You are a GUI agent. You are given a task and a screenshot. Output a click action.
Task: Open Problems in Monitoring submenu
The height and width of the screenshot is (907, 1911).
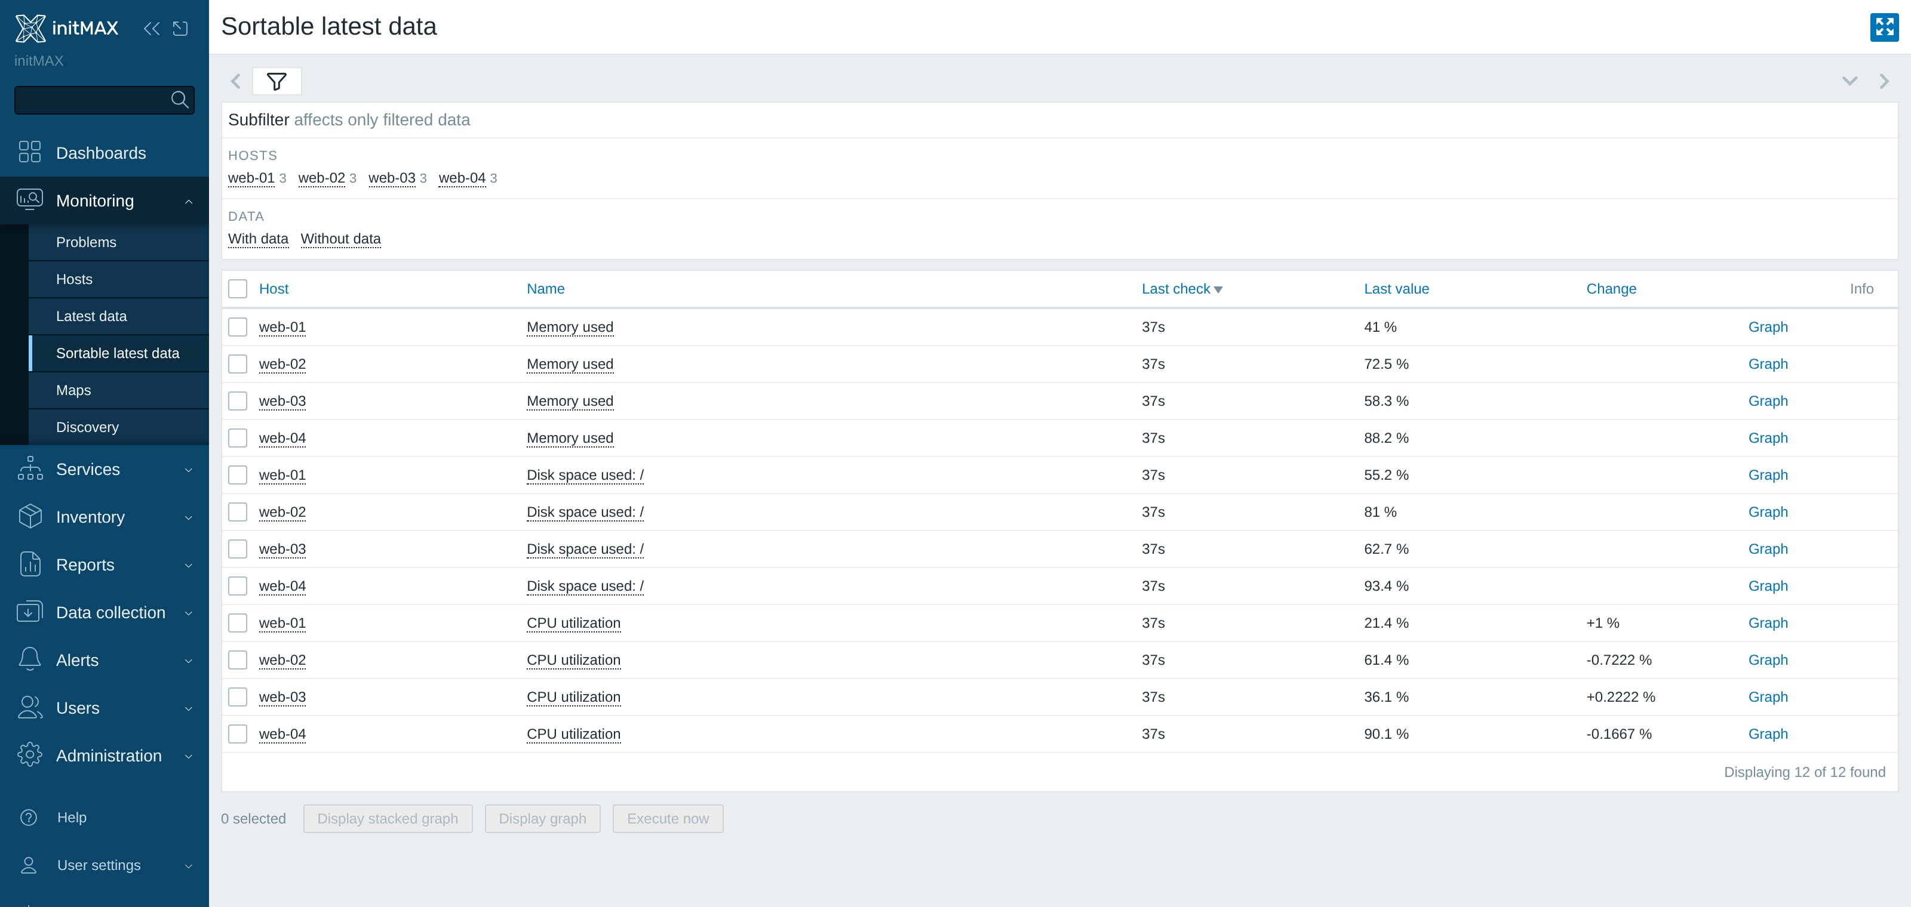point(86,242)
